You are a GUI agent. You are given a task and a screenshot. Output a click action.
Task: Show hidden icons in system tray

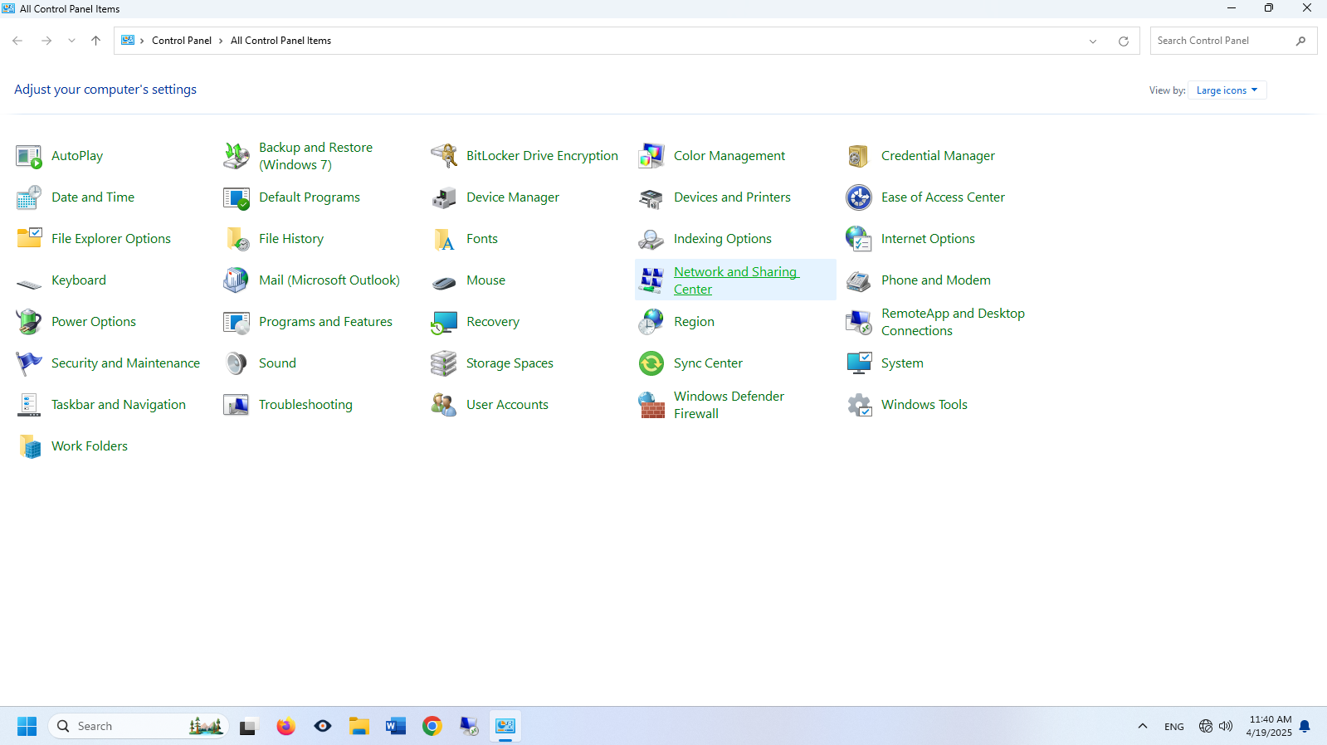tap(1143, 726)
